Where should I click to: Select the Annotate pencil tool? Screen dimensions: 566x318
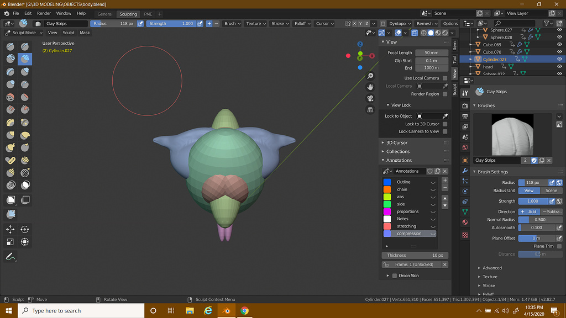[x=11, y=257]
